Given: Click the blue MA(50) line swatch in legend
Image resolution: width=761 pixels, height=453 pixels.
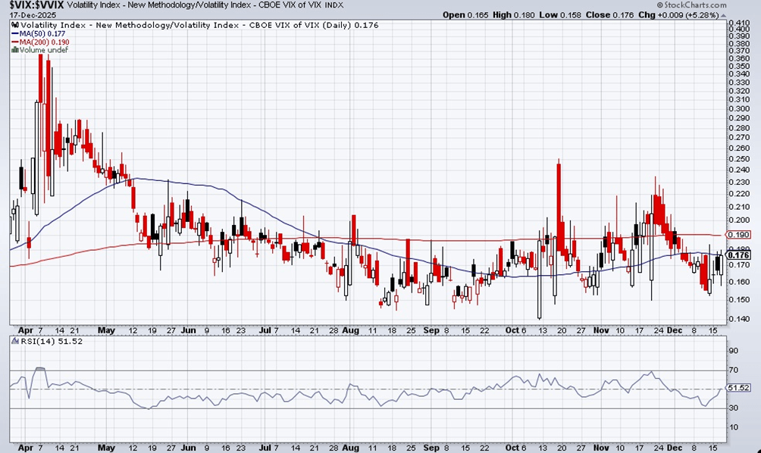Looking at the screenshot, I should (15, 33).
